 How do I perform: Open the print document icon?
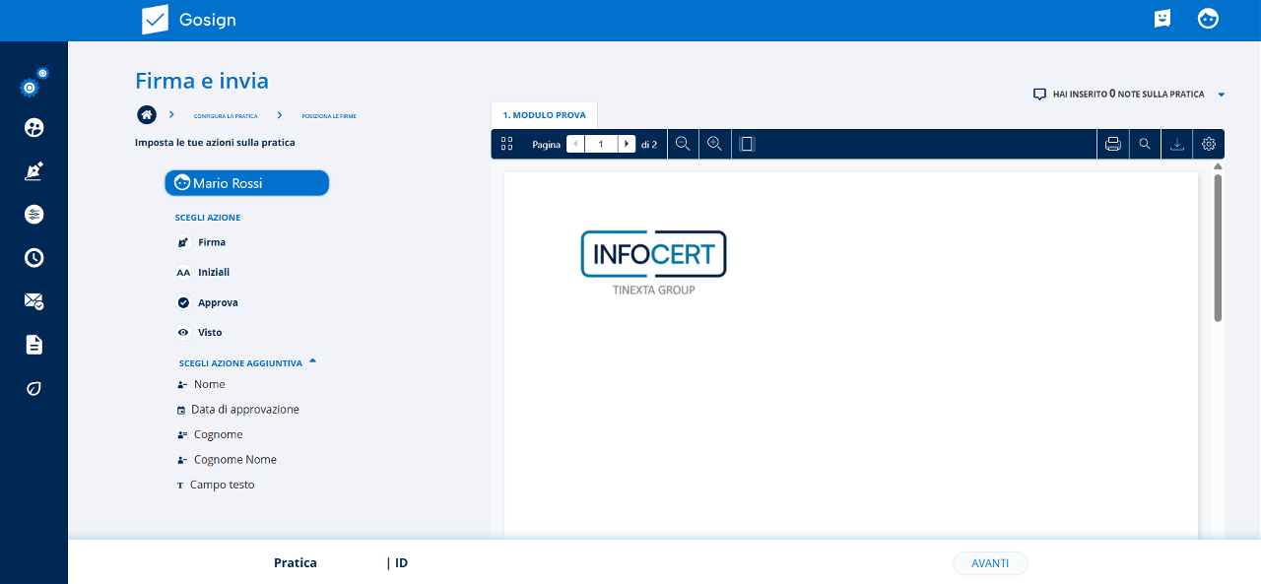point(1113,144)
